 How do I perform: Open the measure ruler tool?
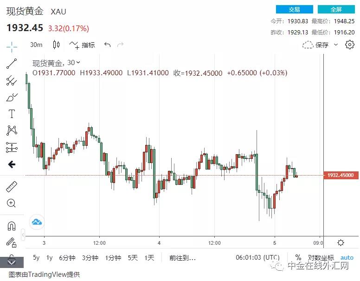(12, 187)
